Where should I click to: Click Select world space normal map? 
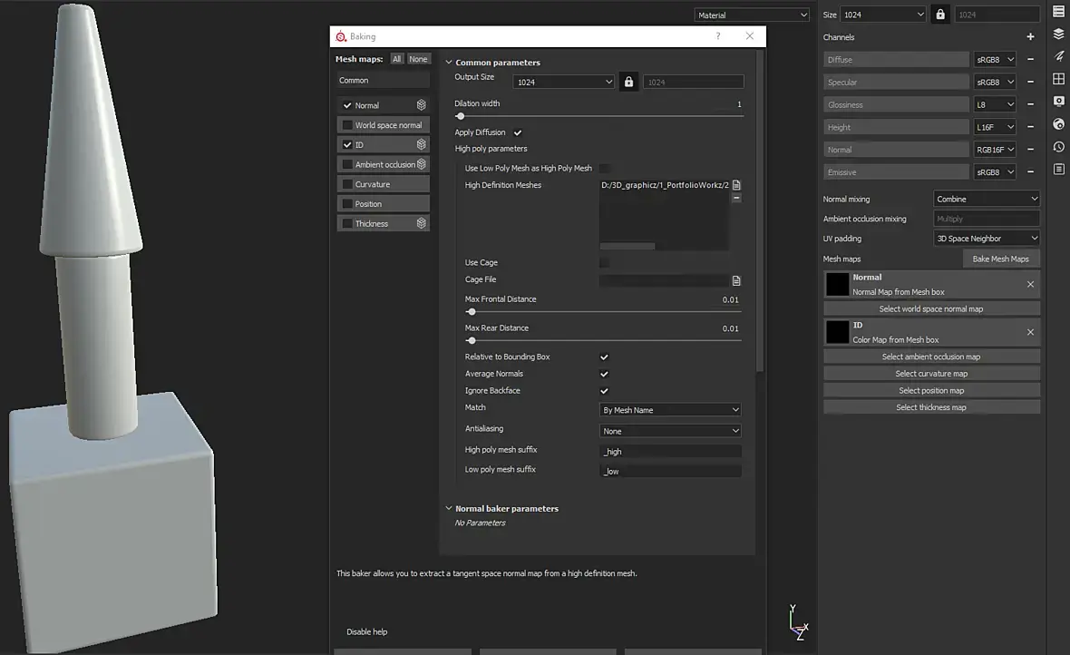click(x=931, y=308)
